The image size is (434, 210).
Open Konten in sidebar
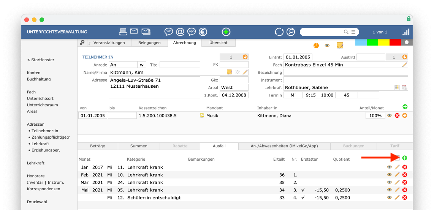(34, 73)
